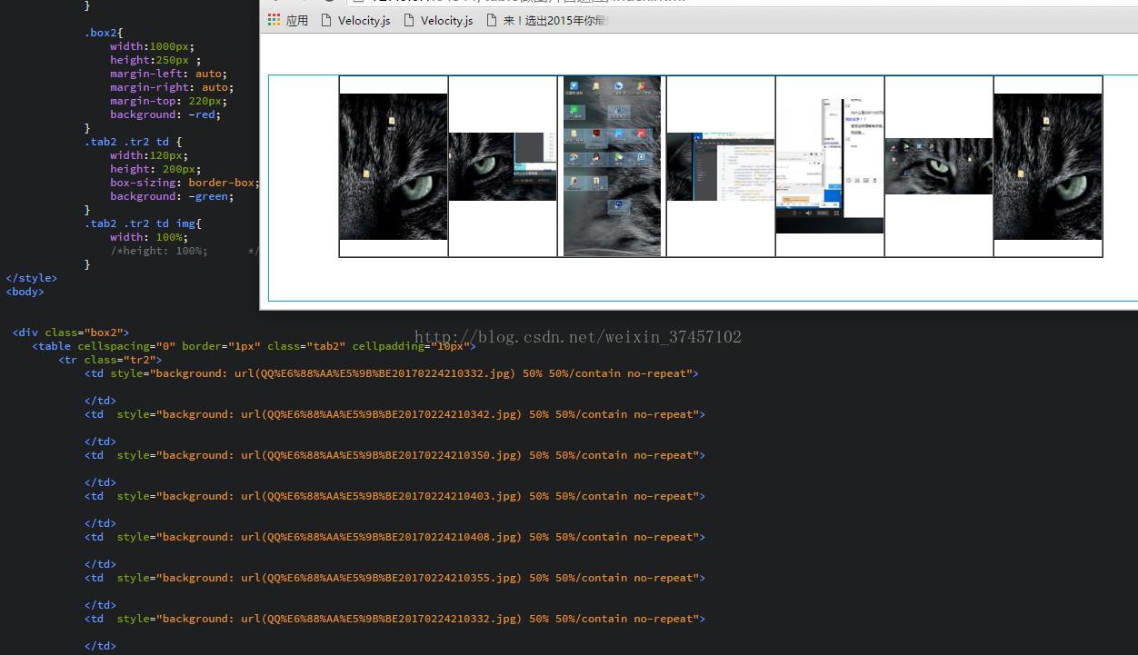Click the width: 100%; declaration
The image size is (1138, 655).
(x=149, y=237)
